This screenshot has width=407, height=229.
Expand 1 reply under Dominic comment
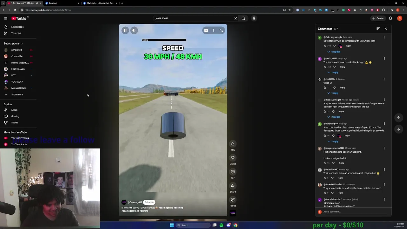[333, 141]
